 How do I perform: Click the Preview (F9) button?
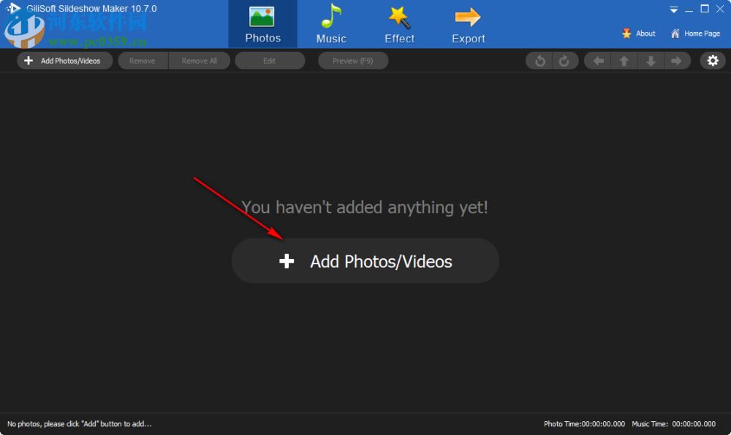(353, 61)
